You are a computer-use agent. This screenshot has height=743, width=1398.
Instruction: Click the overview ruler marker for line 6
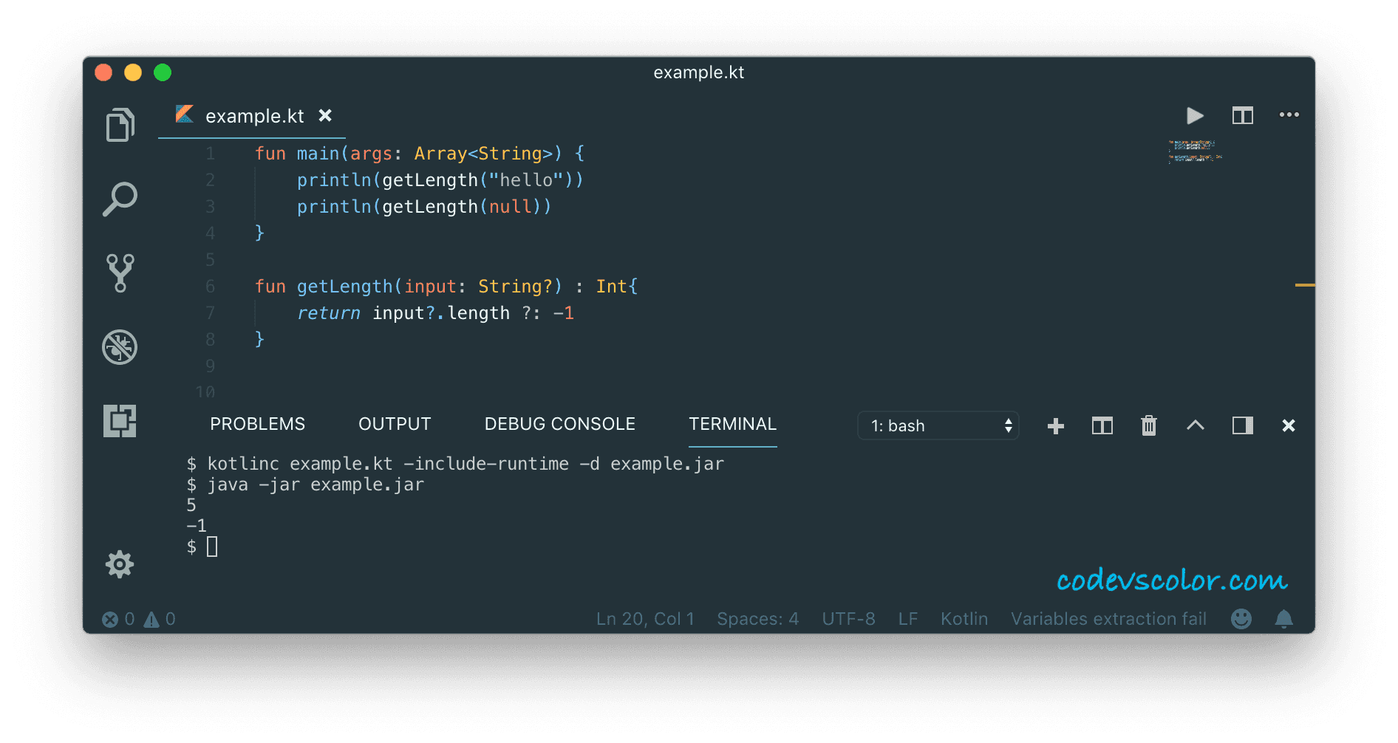tap(1304, 285)
